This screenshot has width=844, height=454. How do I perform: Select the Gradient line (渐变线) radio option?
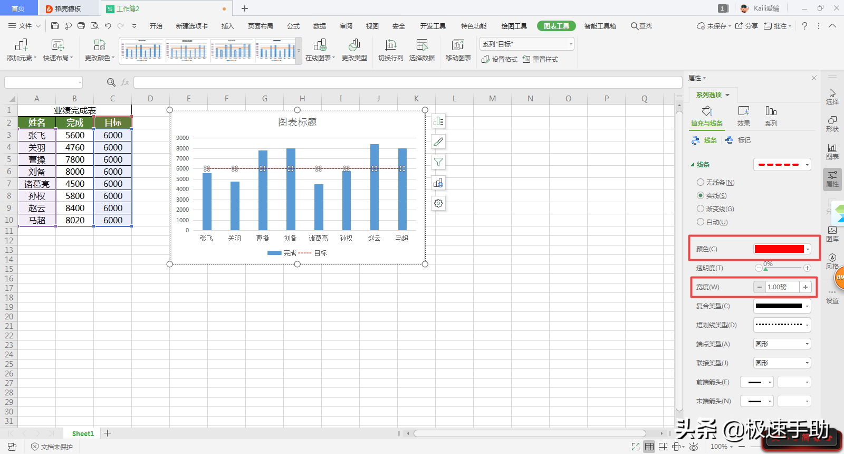(701, 209)
